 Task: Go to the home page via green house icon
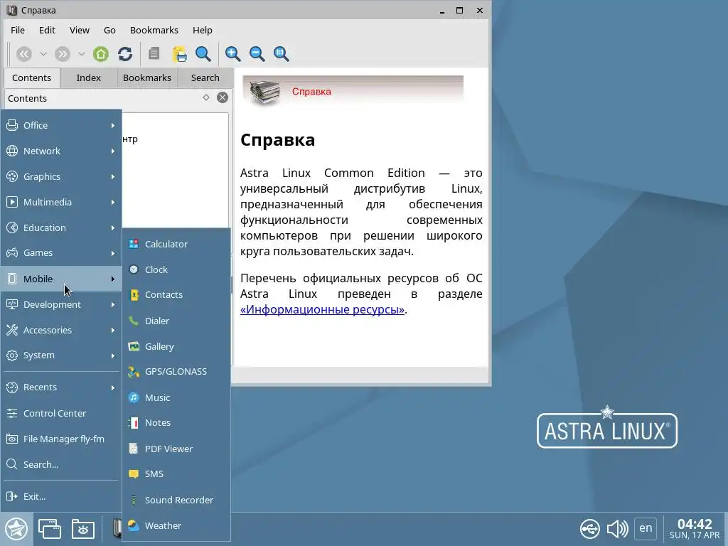(101, 54)
